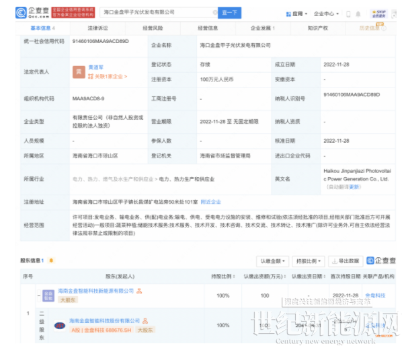Click the 查一下 search button
This screenshot has width=406, height=348.
(229, 13)
